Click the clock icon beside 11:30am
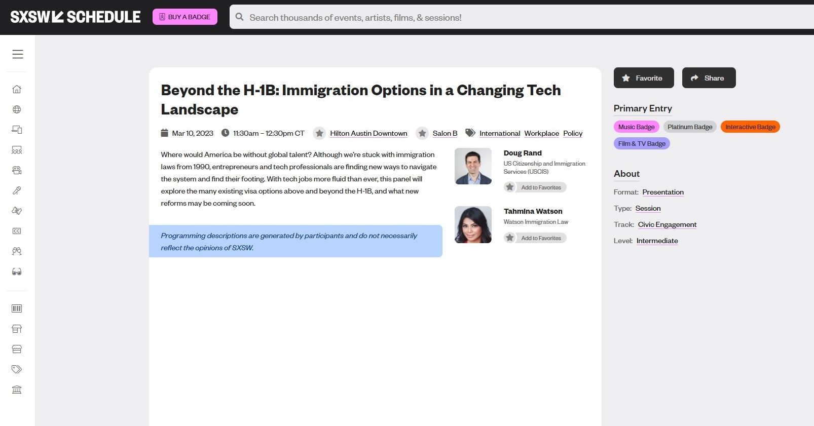Viewport: 814px width, 426px height. (225, 133)
